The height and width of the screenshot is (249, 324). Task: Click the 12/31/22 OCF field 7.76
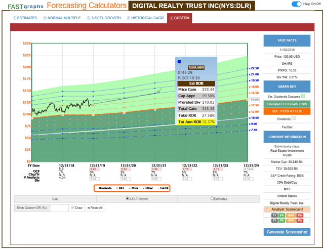pyautogui.click(x=187, y=169)
